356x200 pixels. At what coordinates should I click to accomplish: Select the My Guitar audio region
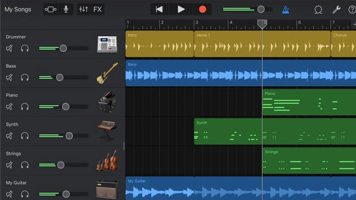[x=241, y=188]
